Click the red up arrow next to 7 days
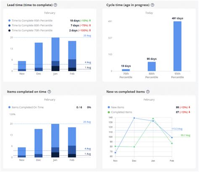Viewport: 199px width, 172px height. (90, 25)
